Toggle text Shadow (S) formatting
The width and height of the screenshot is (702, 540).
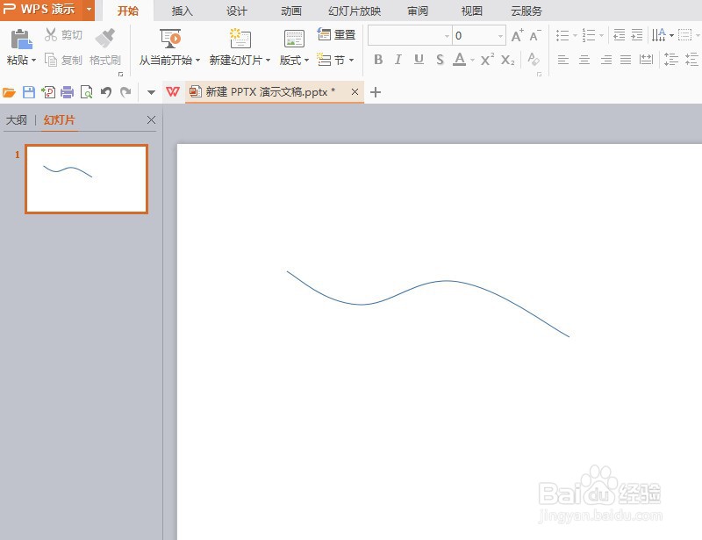pos(440,59)
